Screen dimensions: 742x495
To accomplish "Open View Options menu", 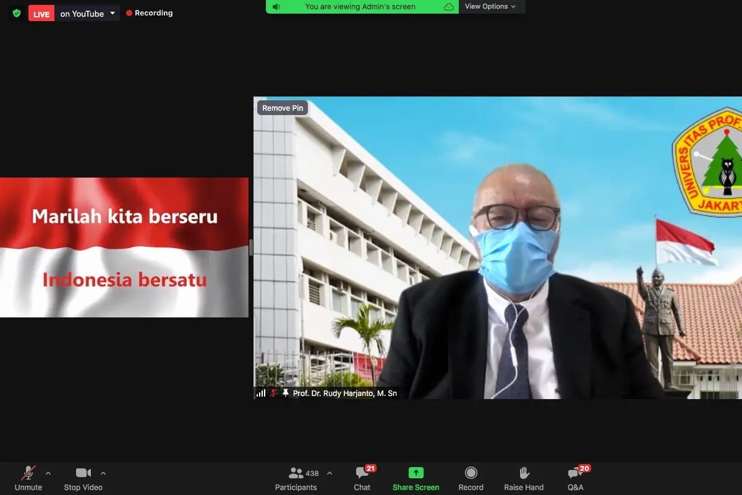I will (490, 6).
